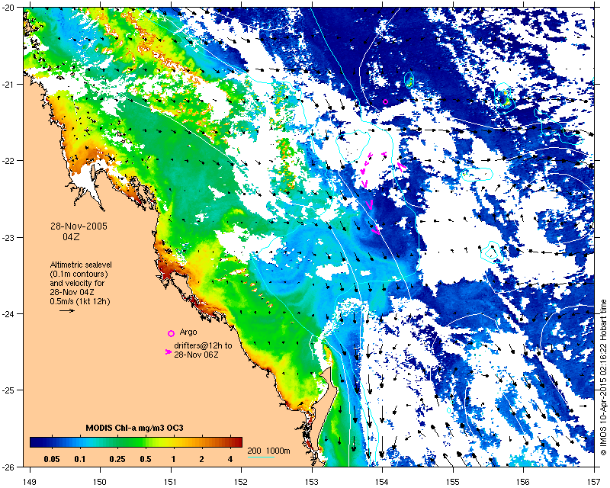The height and width of the screenshot is (488, 610).
Task: Click the dark blue end of the chlorophyll colorbar
Action: (x=35, y=442)
